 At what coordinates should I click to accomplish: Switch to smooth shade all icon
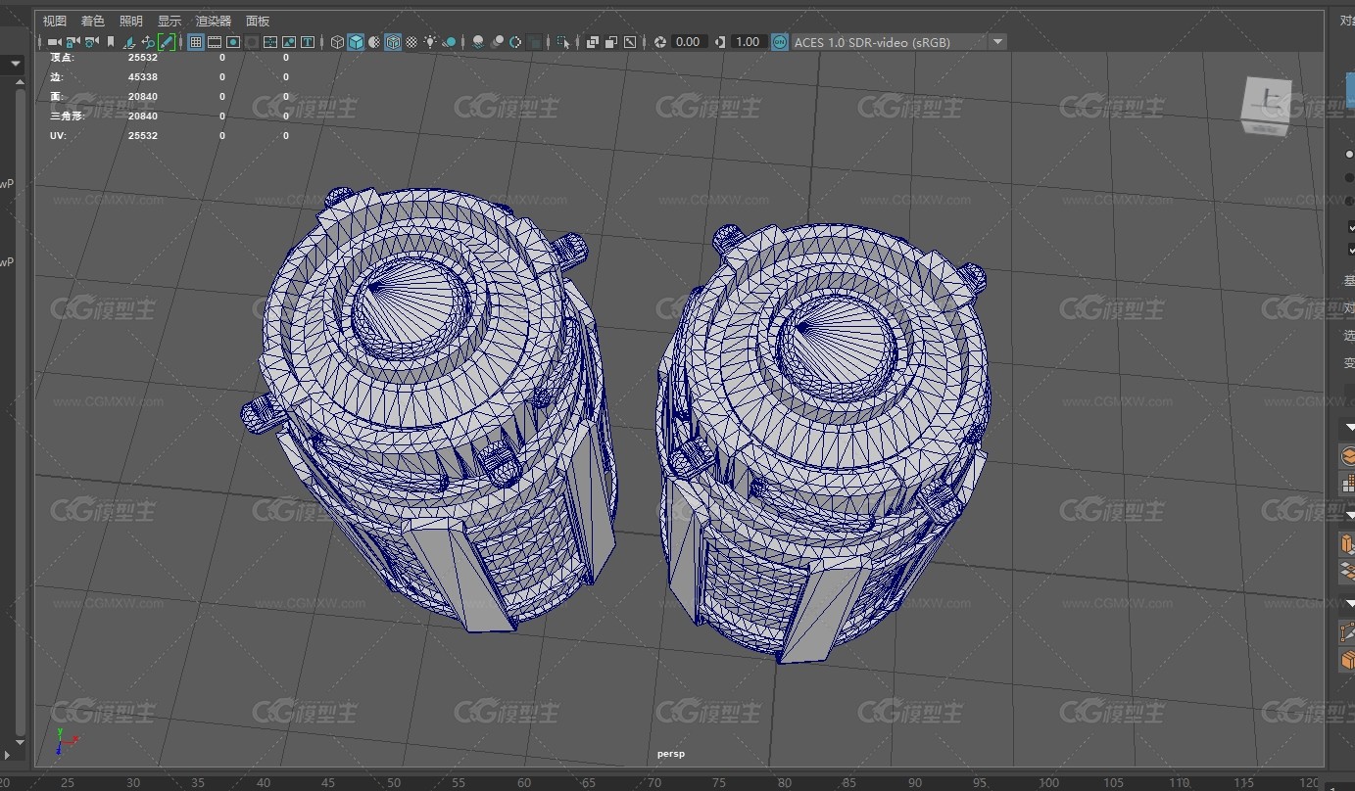(x=356, y=42)
